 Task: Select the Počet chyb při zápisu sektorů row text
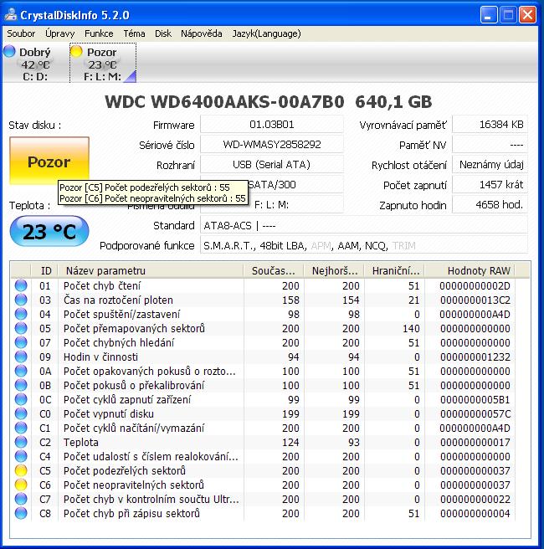pyautogui.click(x=131, y=513)
